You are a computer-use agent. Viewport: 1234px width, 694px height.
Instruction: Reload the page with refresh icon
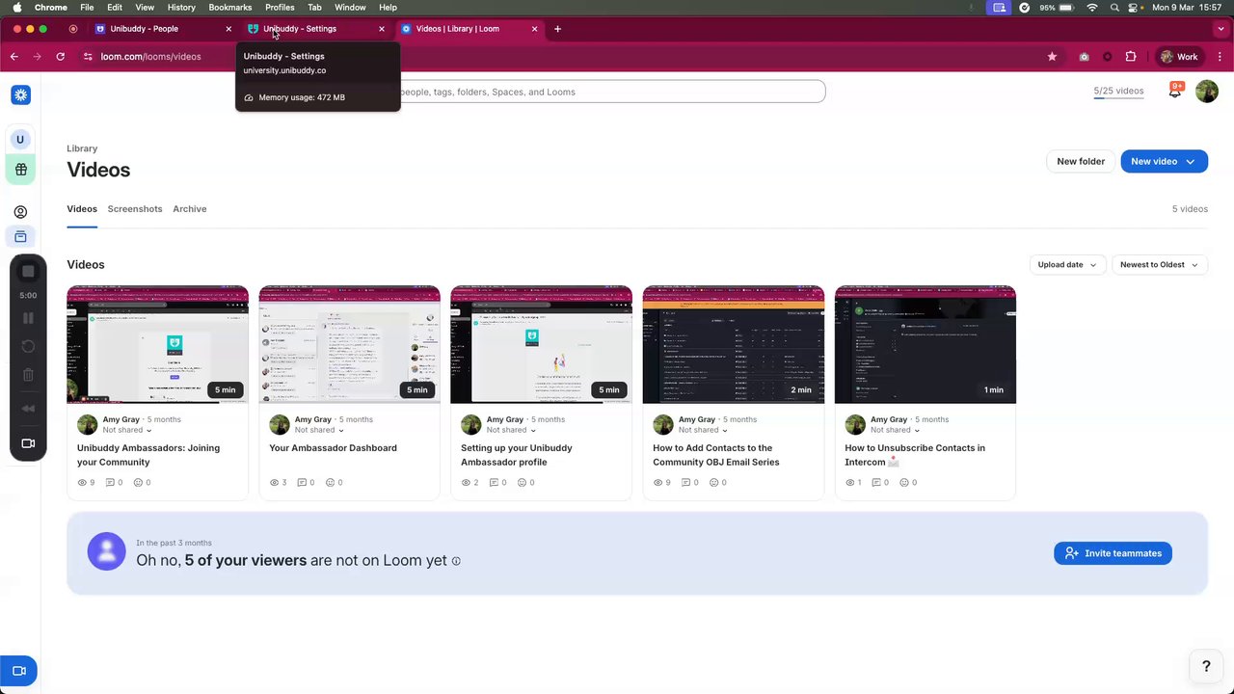coord(60,57)
